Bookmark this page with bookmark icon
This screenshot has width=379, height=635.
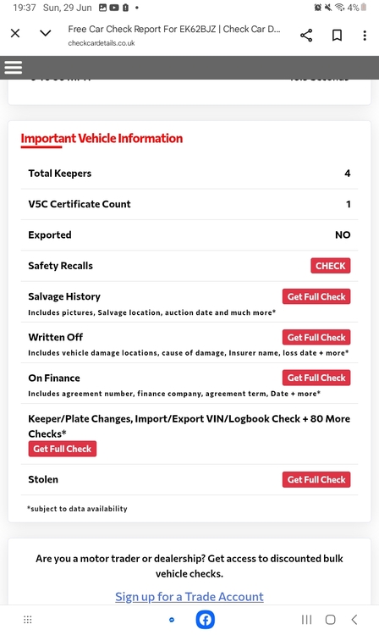(x=337, y=36)
